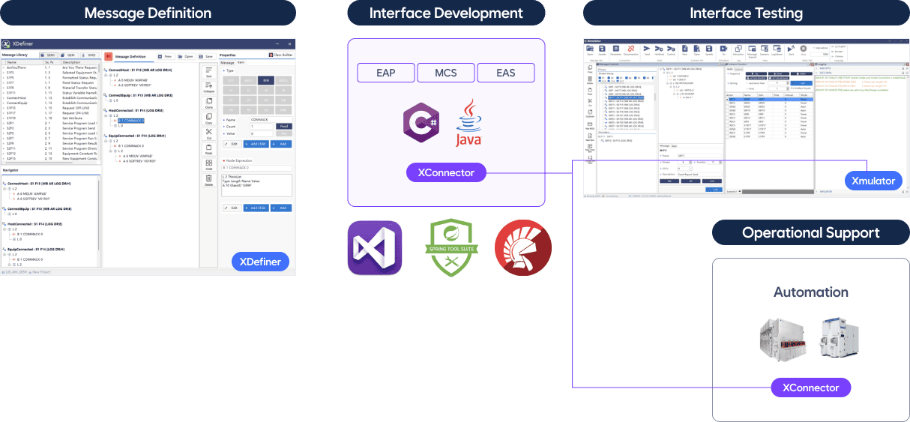Click the red Delphi helmet logo
This screenshot has width=910, height=422.
[x=523, y=248]
